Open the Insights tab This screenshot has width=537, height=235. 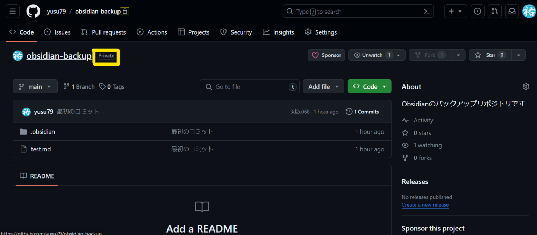278,32
